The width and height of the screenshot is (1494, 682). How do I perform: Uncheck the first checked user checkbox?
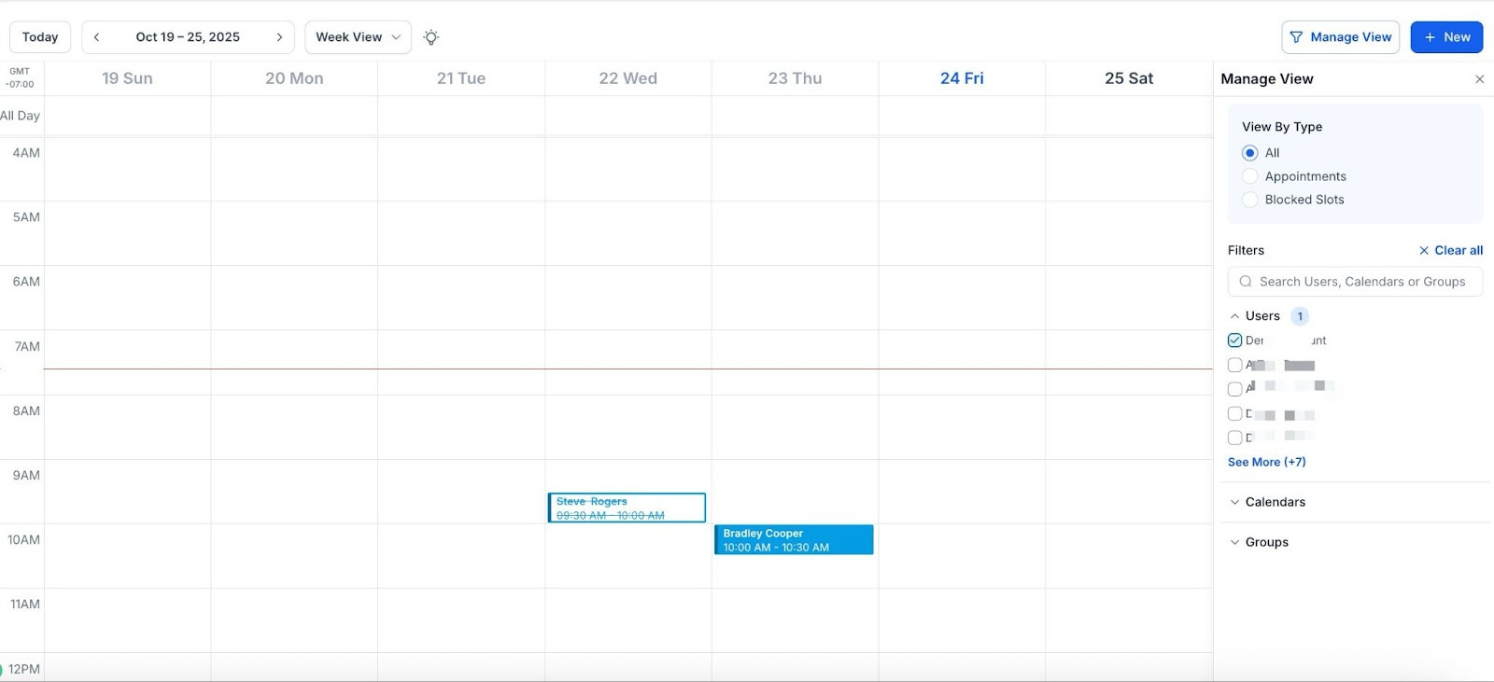click(1234, 341)
